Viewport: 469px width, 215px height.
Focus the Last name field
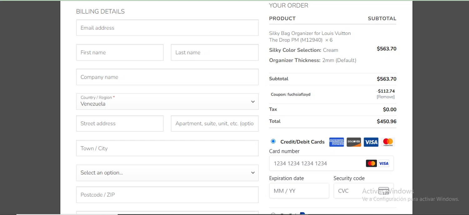tap(214, 52)
